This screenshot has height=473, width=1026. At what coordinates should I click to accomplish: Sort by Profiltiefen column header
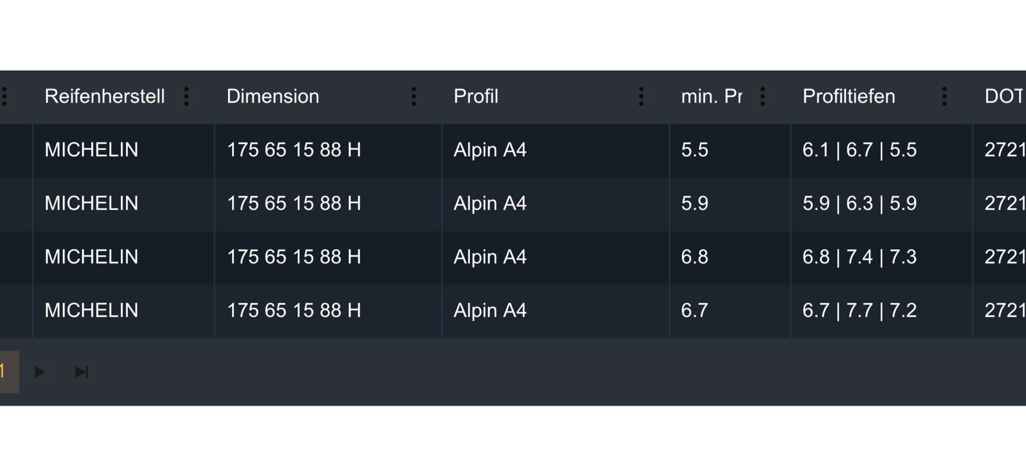coord(849,96)
